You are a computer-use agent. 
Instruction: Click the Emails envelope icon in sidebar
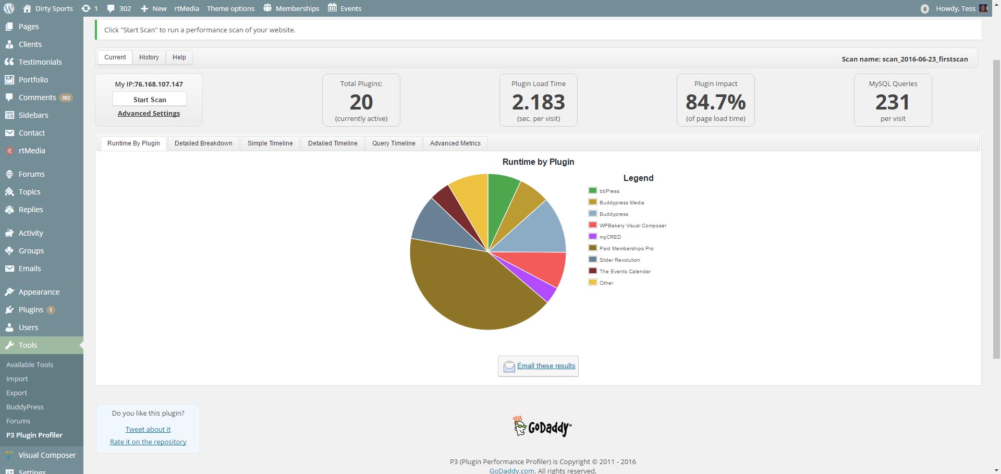(x=9, y=269)
